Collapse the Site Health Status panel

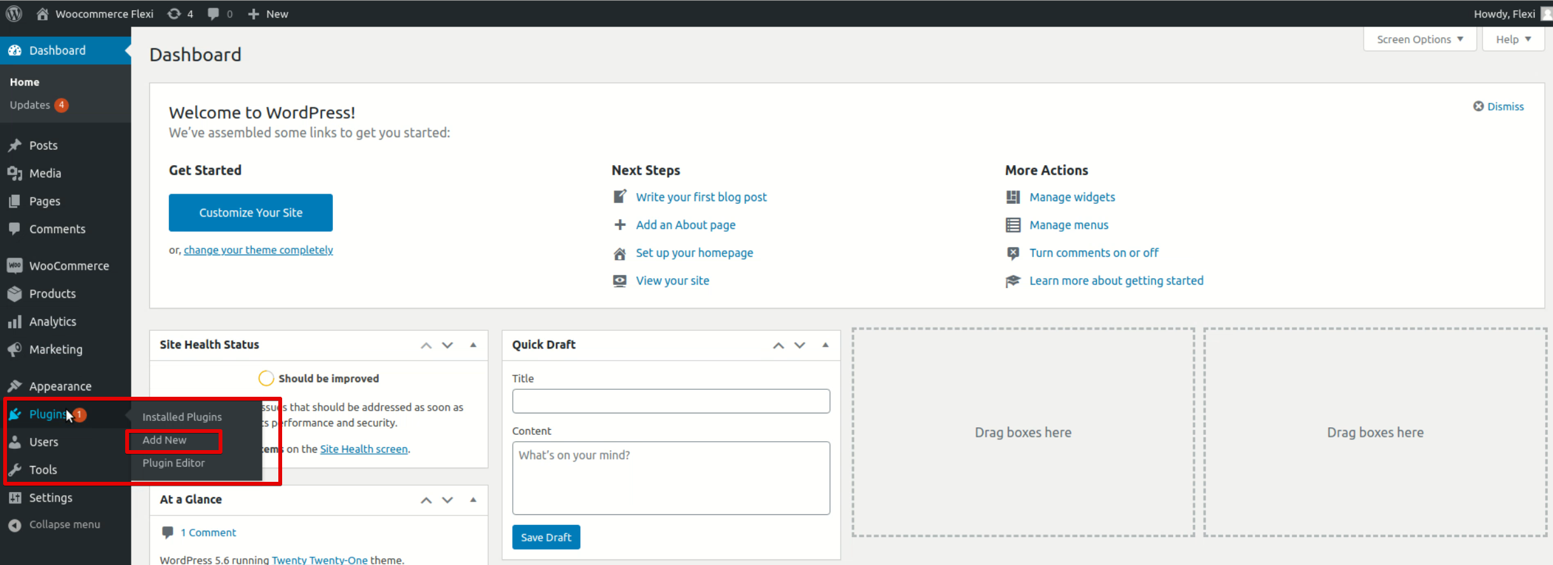(473, 345)
